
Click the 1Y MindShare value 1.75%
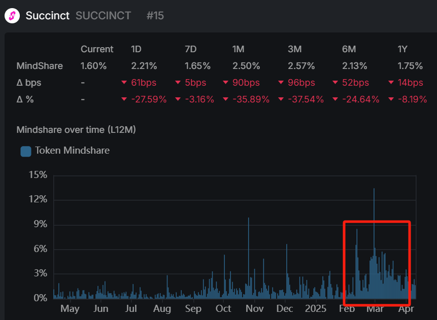pos(410,66)
